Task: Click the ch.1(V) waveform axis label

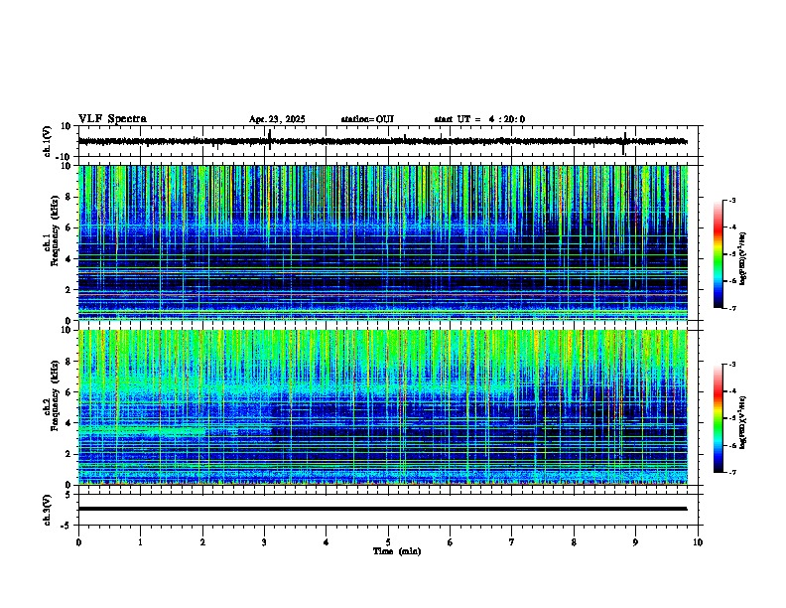Action: pyautogui.click(x=48, y=141)
